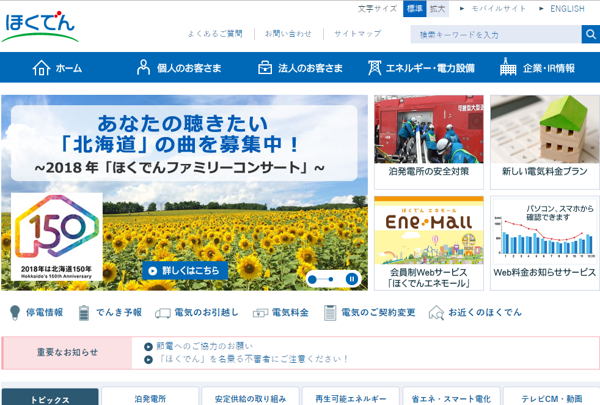Click the light bulb icon beside 停電情報
Image resolution: width=600 pixels, height=405 pixels.
click(15, 313)
